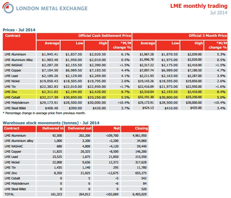Click Molybdenum cash low $28,500.00
This screenshot has width=231, height=198.
click(73, 103)
